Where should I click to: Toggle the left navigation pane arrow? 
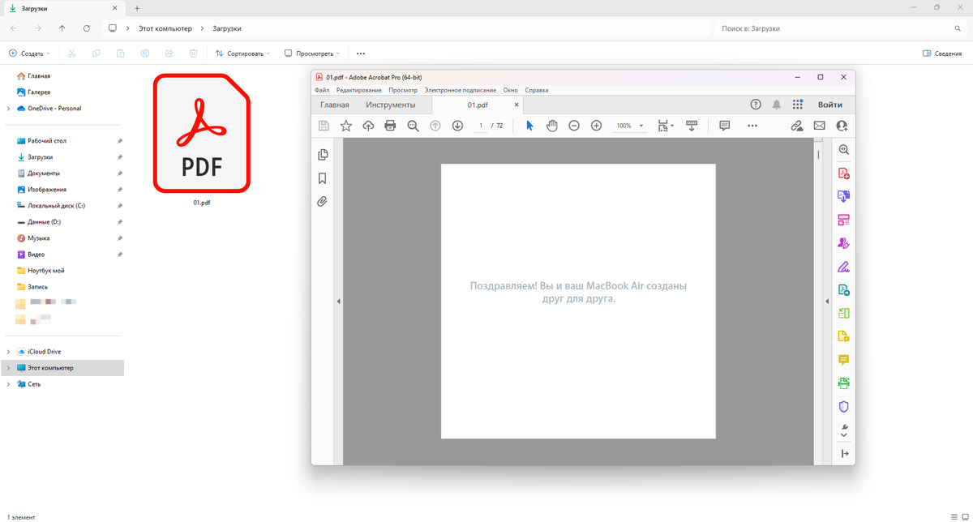(x=338, y=302)
